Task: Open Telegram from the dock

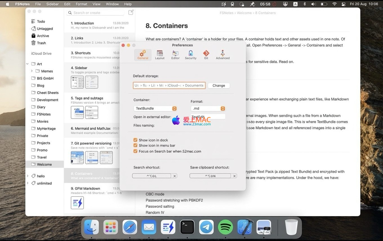Action: [x=206, y=227]
